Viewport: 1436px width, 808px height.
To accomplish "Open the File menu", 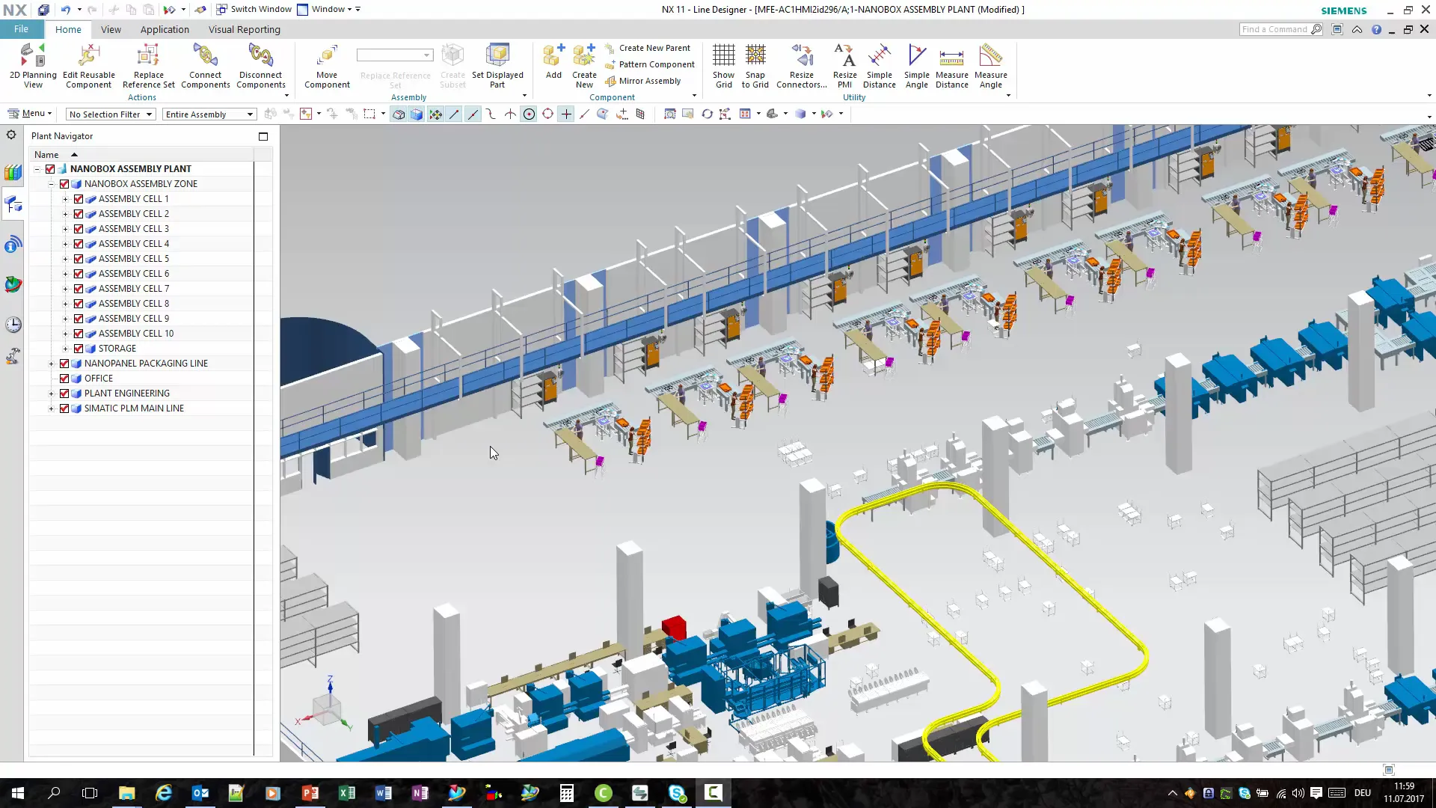I will 21,29.
